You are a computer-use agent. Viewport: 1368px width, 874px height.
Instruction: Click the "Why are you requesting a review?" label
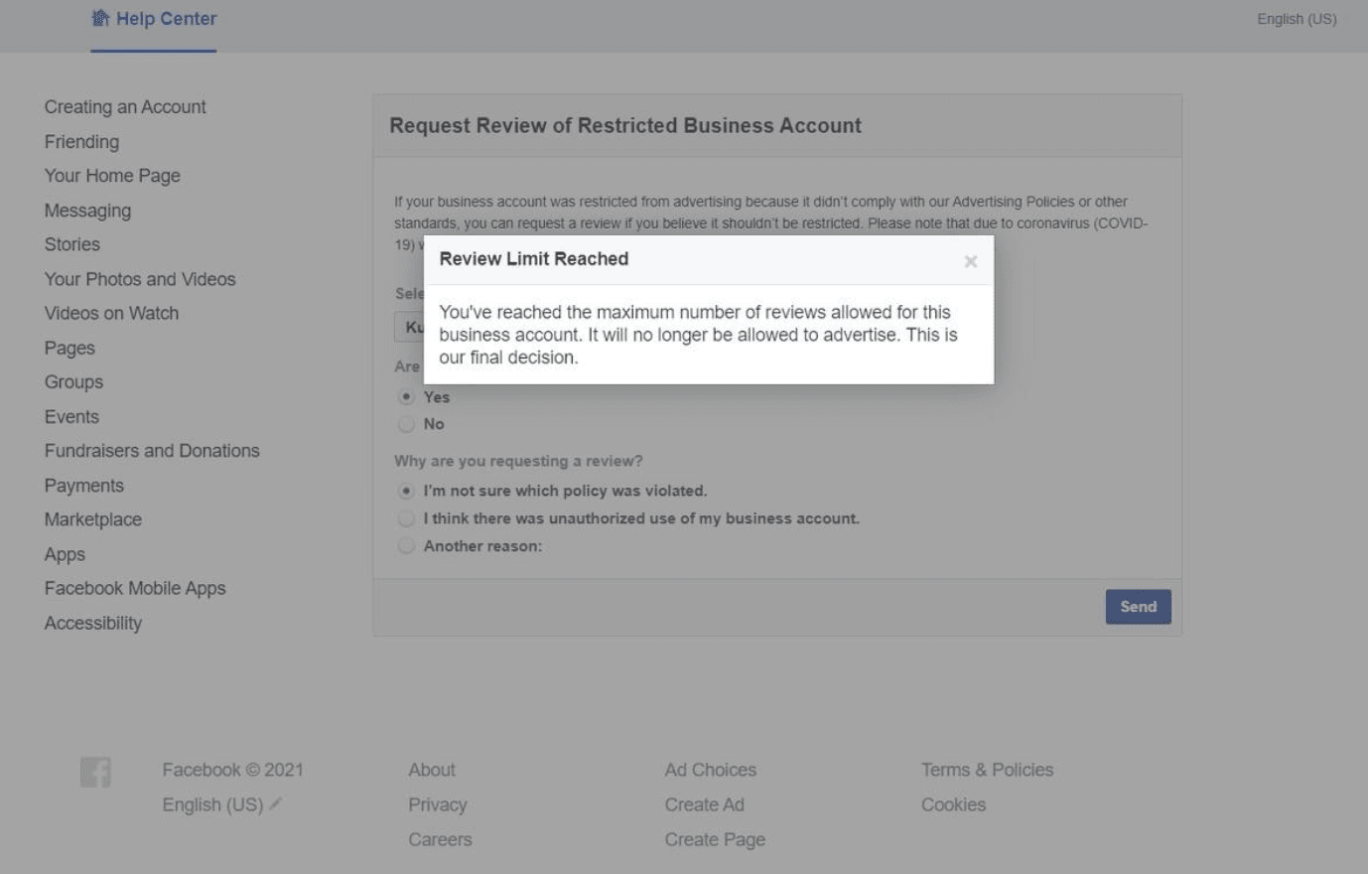click(x=518, y=461)
